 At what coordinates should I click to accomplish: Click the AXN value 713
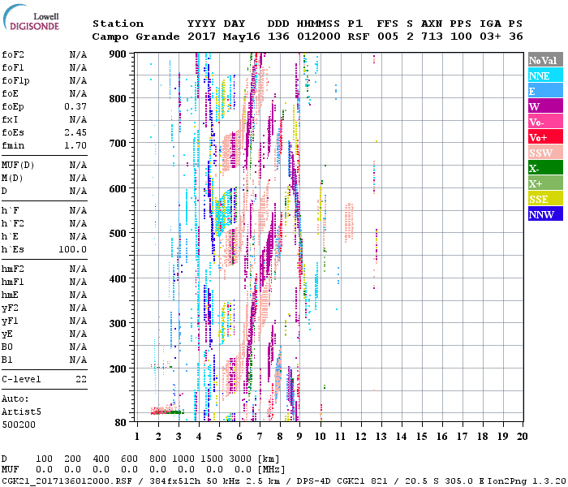432,37
